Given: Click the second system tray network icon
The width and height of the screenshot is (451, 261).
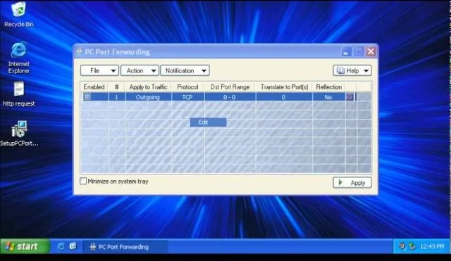Looking at the screenshot, I should pos(412,246).
